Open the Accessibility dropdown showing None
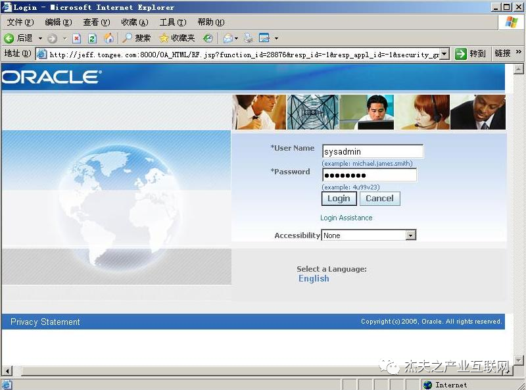 [369, 235]
